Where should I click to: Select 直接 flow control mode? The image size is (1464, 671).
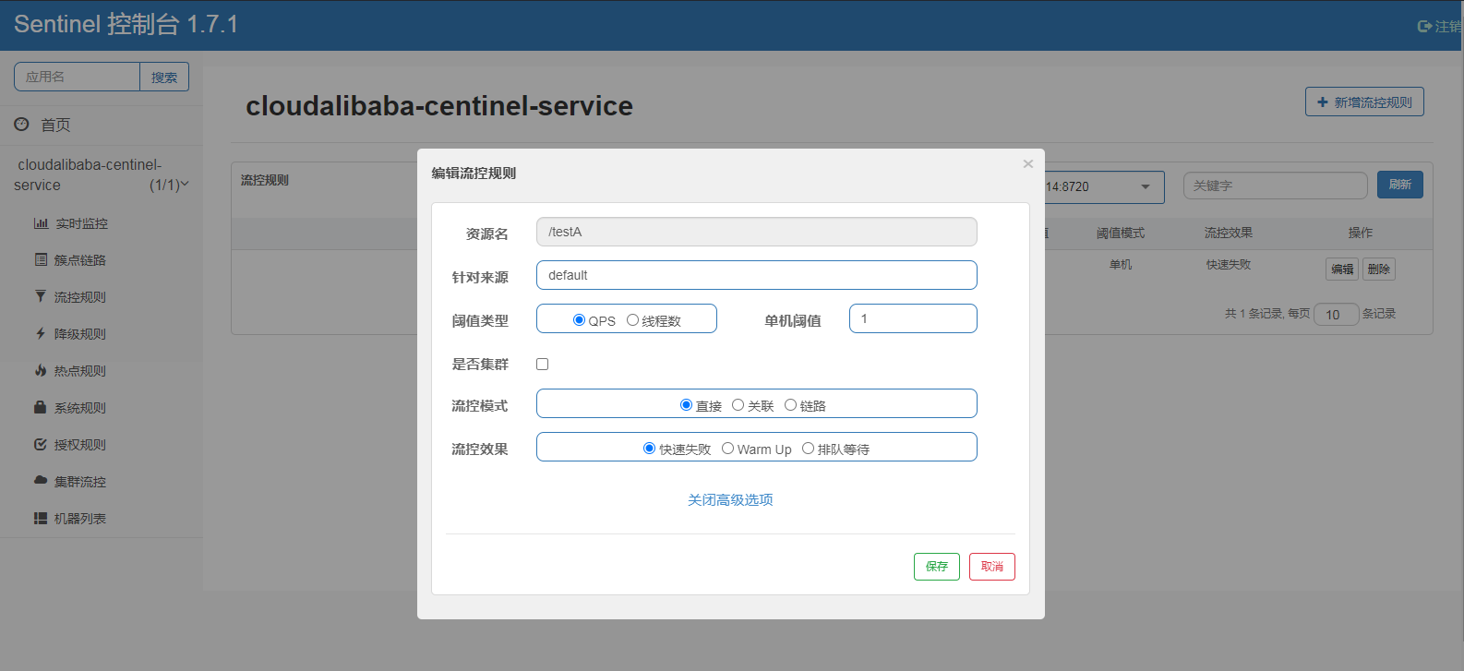click(686, 405)
